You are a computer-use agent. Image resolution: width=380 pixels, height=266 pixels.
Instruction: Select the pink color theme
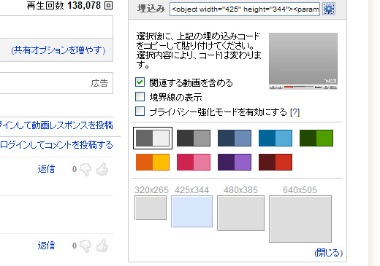[x=194, y=162]
